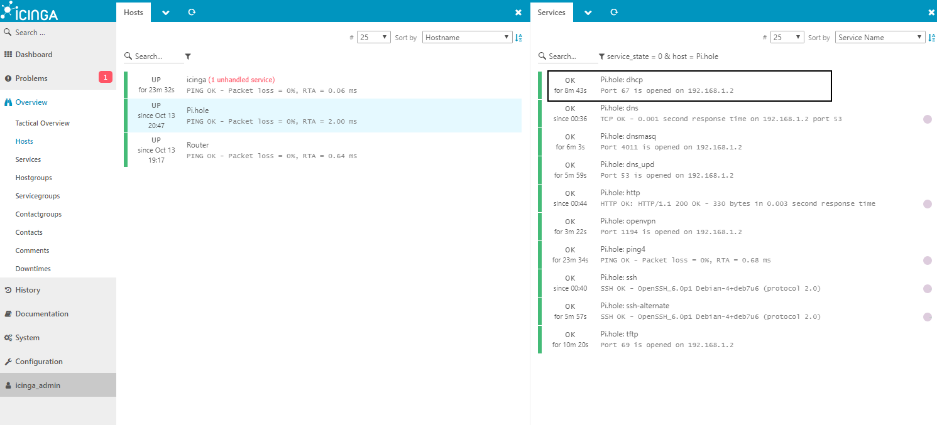The width and height of the screenshot is (937, 425).
Task: Open the item count selector showing 25
Action: [373, 37]
